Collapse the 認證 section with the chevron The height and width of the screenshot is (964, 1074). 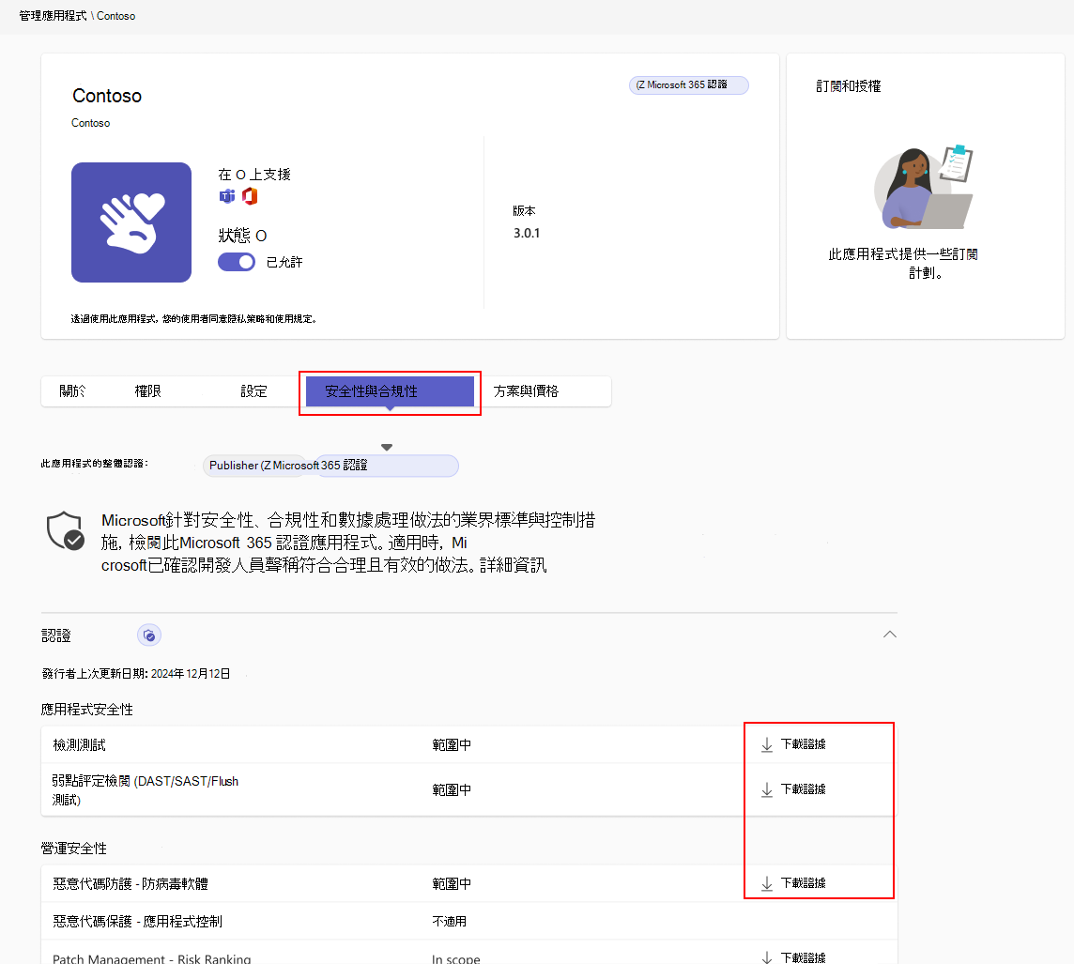890,635
